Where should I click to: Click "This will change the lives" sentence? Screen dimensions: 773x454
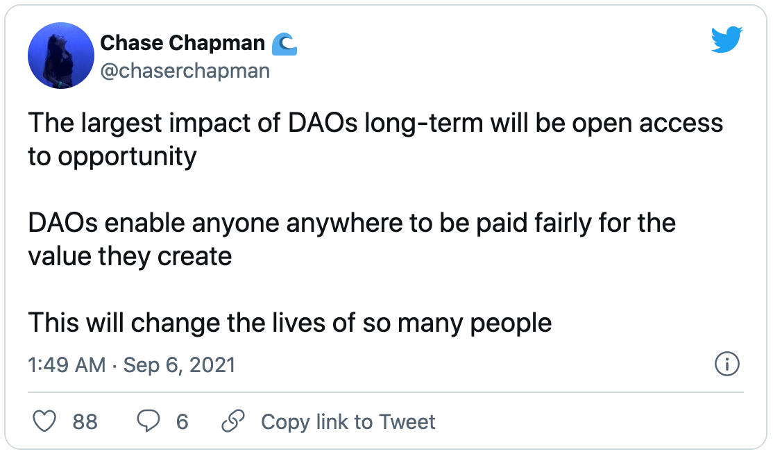tap(289, 323)
